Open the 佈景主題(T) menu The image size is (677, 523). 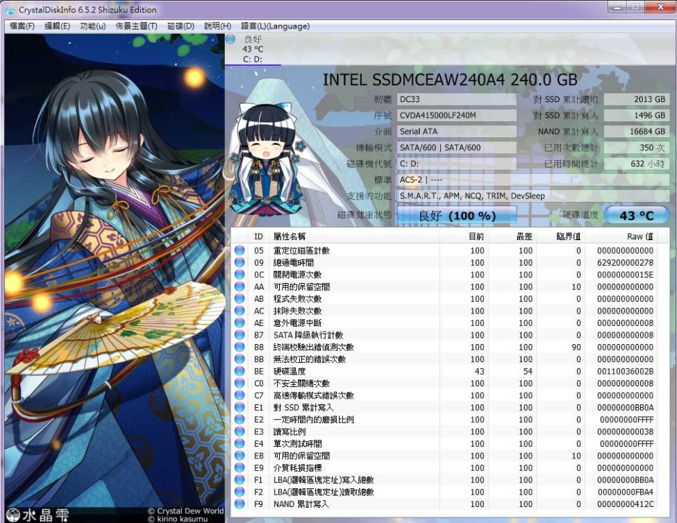[x=136, y=26]
